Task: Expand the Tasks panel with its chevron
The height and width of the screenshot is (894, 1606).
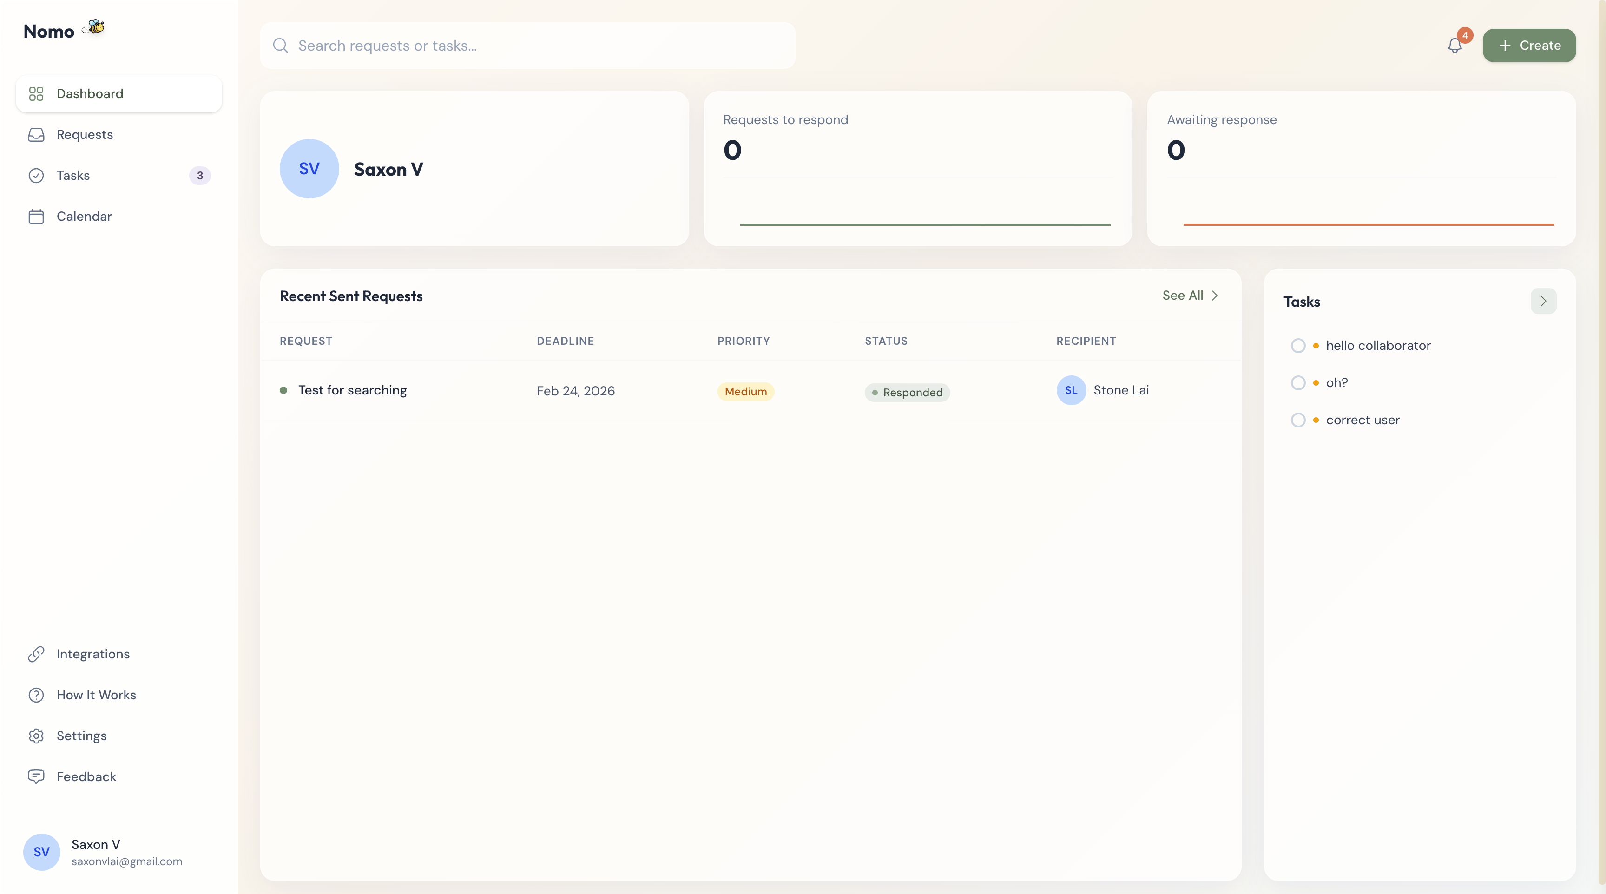Action: 1543,301
